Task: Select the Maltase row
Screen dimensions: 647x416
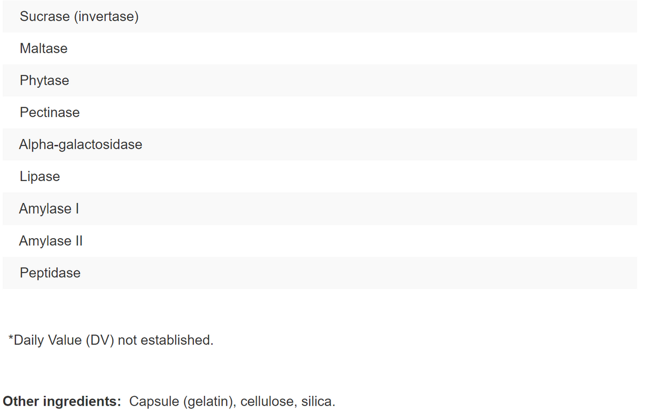Action: (x=44, y=48)
